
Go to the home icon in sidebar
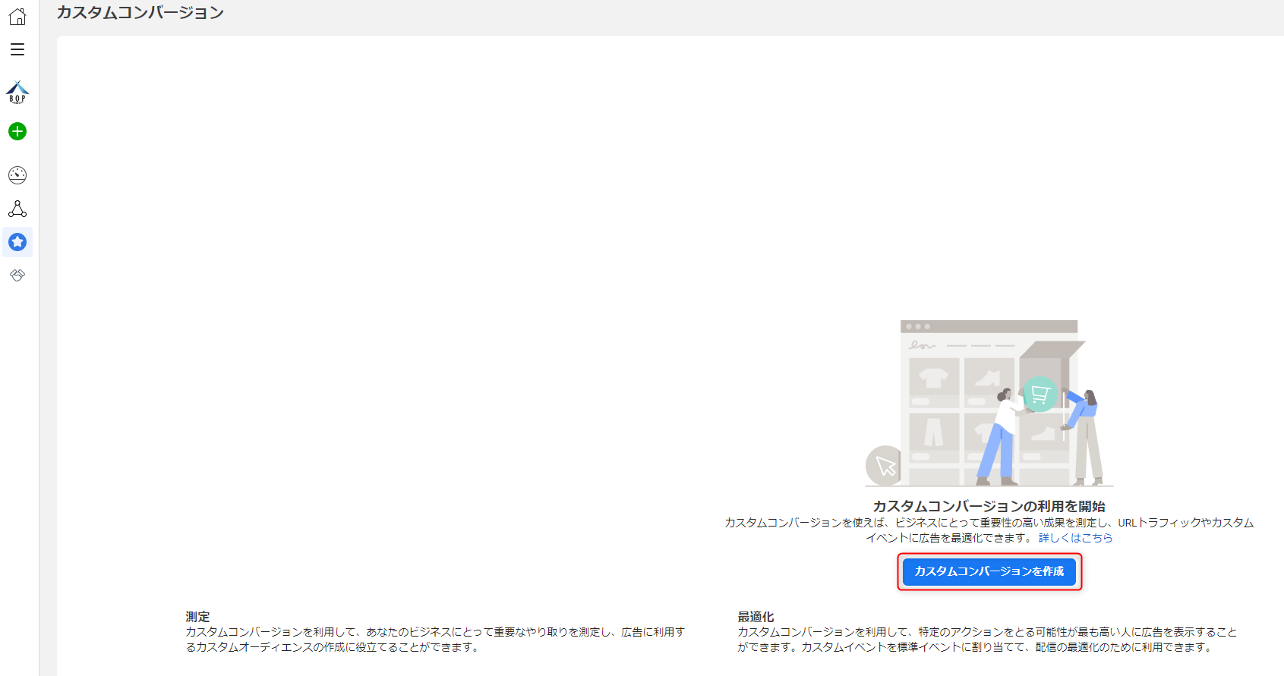point(17,17)
